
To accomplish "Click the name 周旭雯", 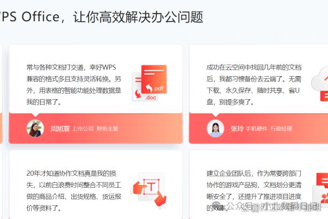I will point(60,129).
